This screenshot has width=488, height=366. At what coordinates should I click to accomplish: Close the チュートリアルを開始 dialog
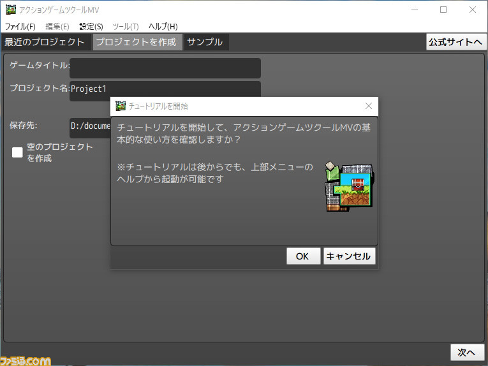pos(369,106)
